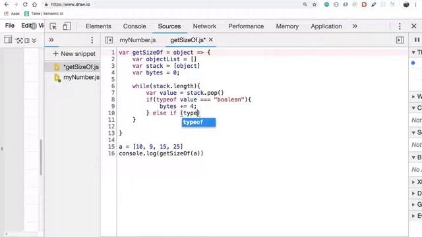The width and height of the screenshot is (422, 237).
Task: Click line number 16 in gutter
Action: pos(111,153)
